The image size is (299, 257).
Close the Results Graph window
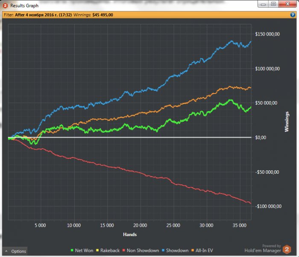(287, 4)
